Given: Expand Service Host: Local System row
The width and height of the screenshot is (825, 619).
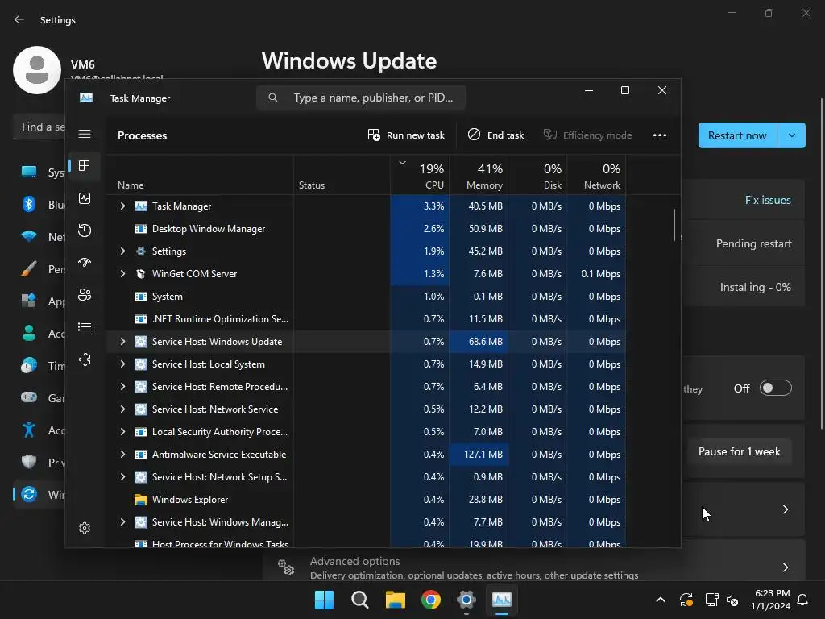Looking at the screenshot, I should (122, 364).
